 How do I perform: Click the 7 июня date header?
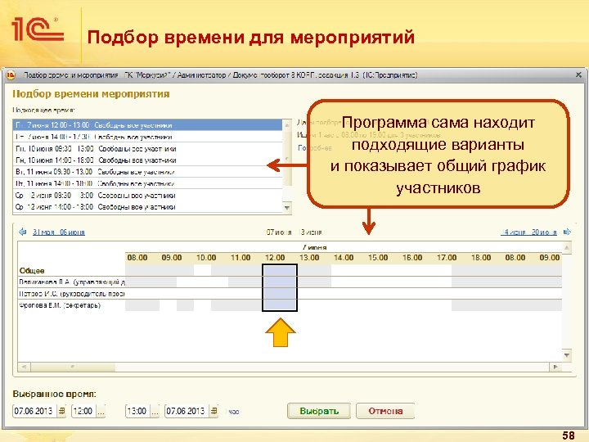pos(314,247)
